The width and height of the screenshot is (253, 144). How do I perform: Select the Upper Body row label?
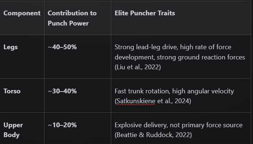point(13,130)
